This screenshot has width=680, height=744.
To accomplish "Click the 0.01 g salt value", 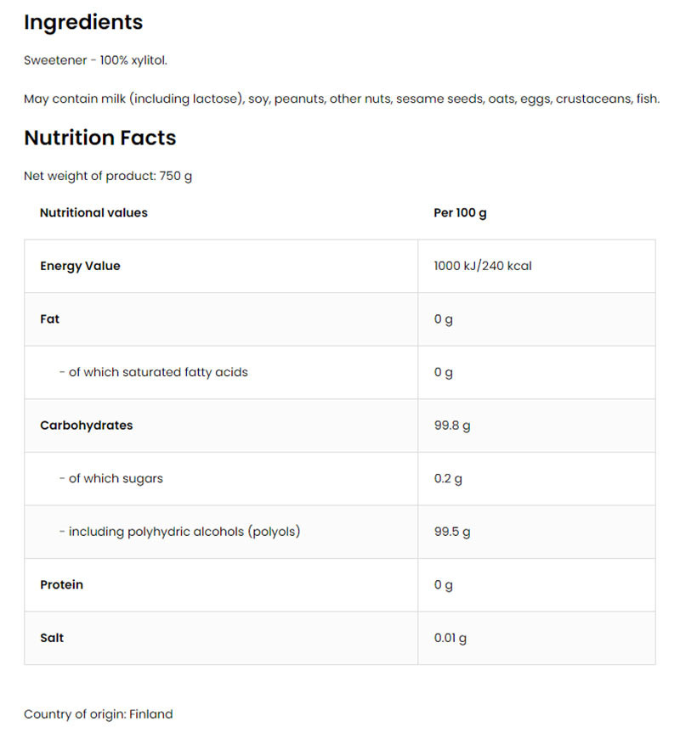I will coord(450,638).
